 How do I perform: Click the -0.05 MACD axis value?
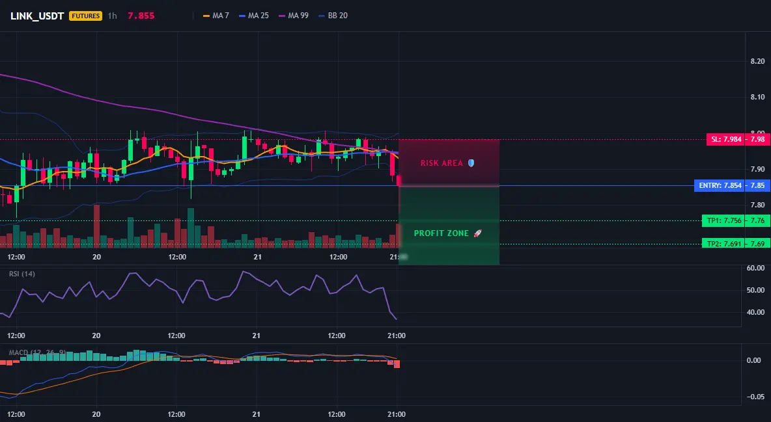(755, 397)
